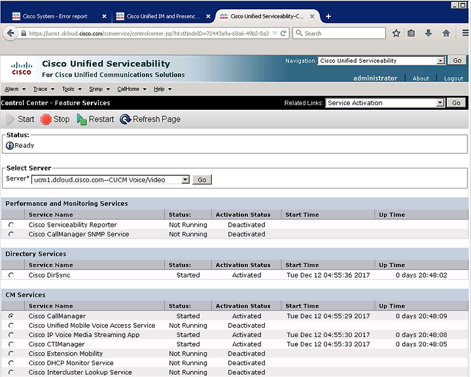Screen dimensions: 471x377
Task: Close the Cisco Unified IM and Presence tab
Action: coord(208,16)
